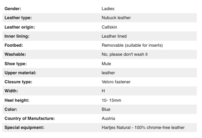Select the Hartjes Natural chrome-free leather text
202x138 pixels.
pos(143,128)
